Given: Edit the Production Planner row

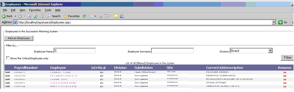Looking at the screenshot, I should click(8, 79).
